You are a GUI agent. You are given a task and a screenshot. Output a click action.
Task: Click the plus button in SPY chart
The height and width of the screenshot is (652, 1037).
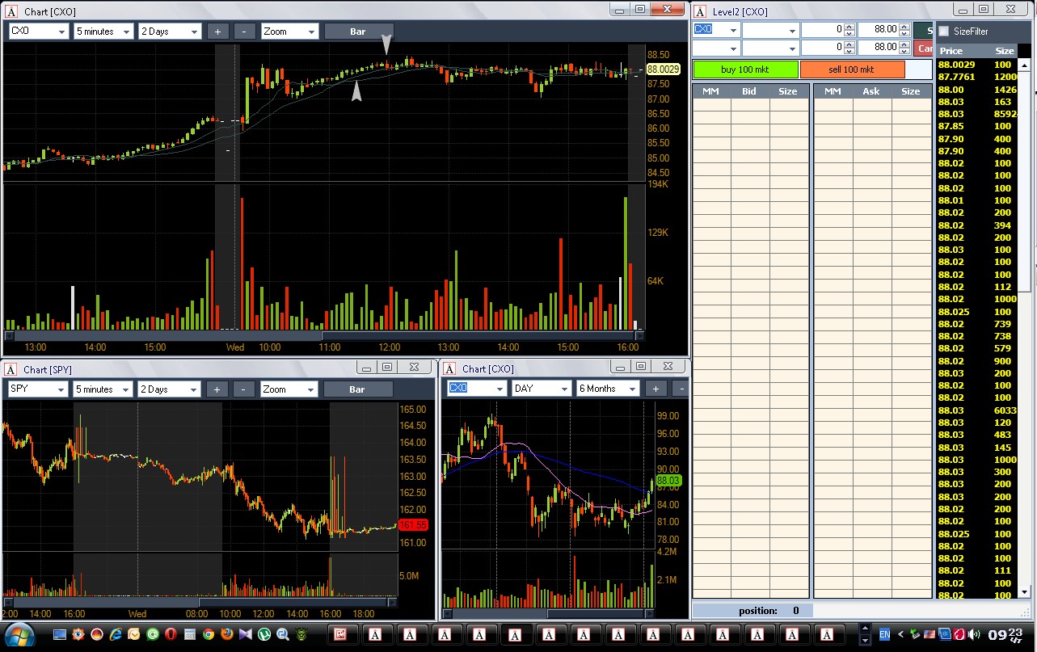pyautogui.click(x=217, y=389)
